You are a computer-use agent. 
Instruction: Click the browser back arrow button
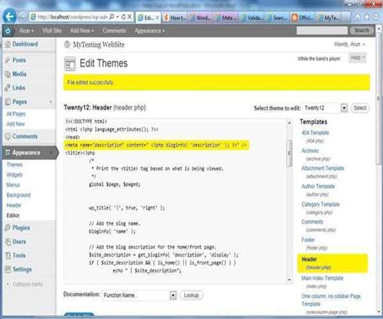coord(10,15)
